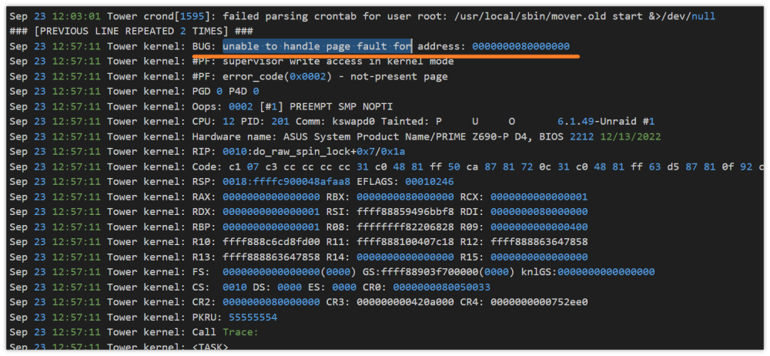Click the 'PREVIOUS LINE REPEATED 2 TIMES' line
The height and width of the screenshot is (356, 770).
click(132, 32)
